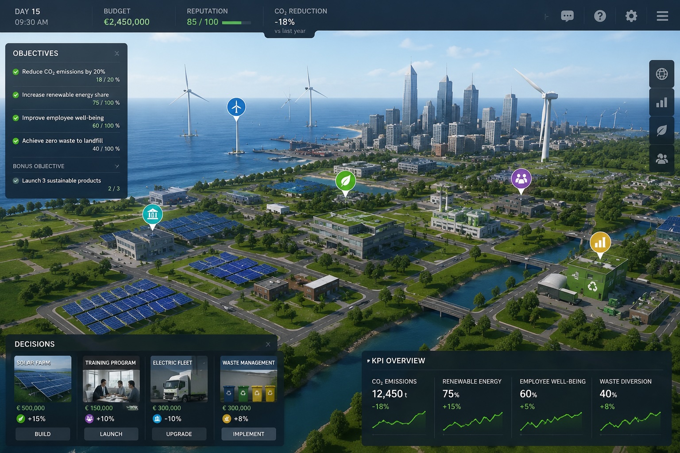Click the blue wind turbine map pin
Screen dimensions: 680x453
[236, 107]
